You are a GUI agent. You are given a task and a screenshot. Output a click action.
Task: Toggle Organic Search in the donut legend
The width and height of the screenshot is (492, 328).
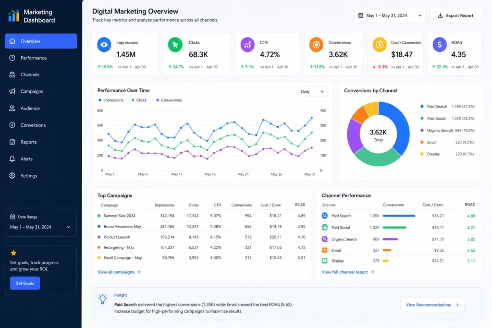click(x=436, y=130)
